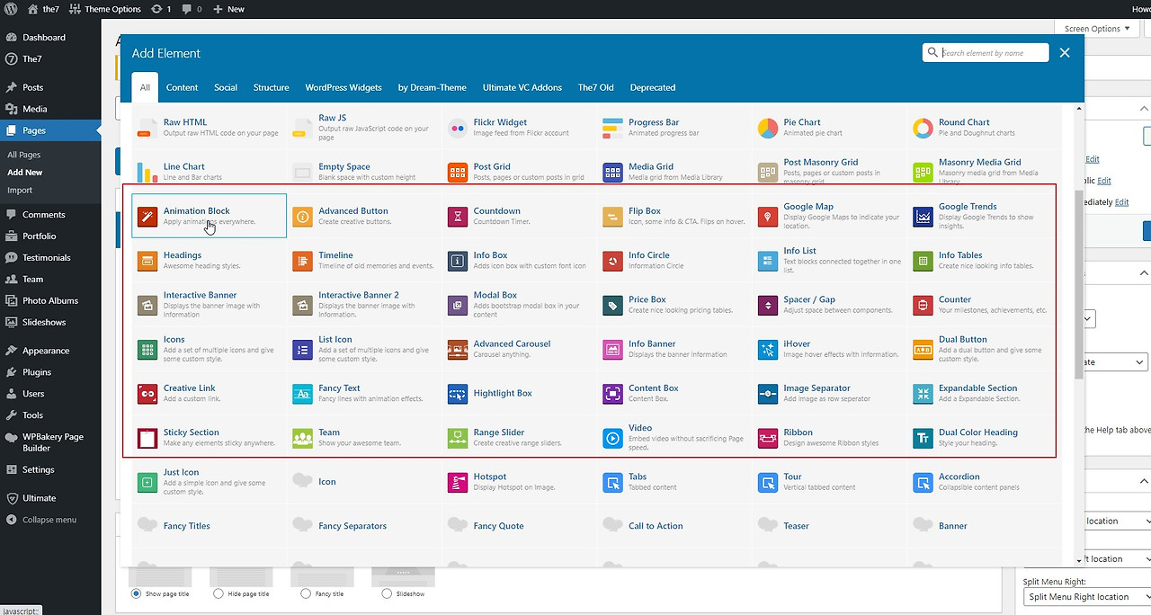Switch to the Social tab
This screenshot has width=1151, height=615.
pos(226,87)
